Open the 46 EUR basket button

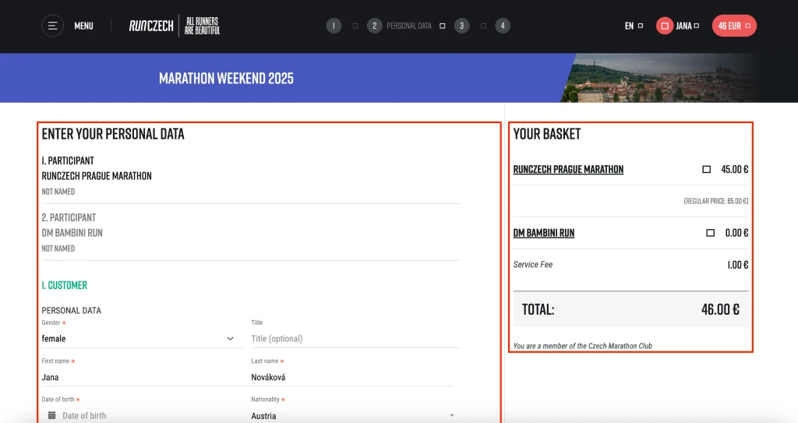[x=734, y=26]
